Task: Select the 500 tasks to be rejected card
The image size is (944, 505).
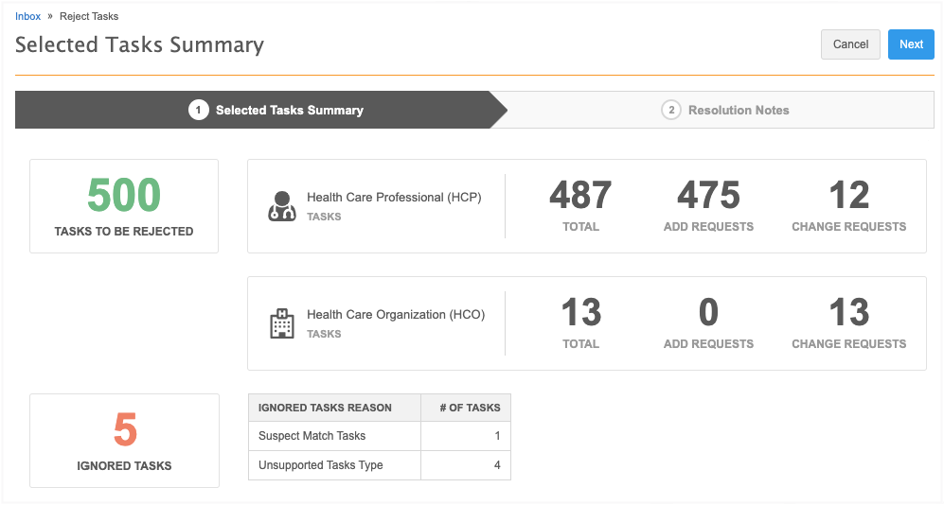Action: (x=124, y=206)
